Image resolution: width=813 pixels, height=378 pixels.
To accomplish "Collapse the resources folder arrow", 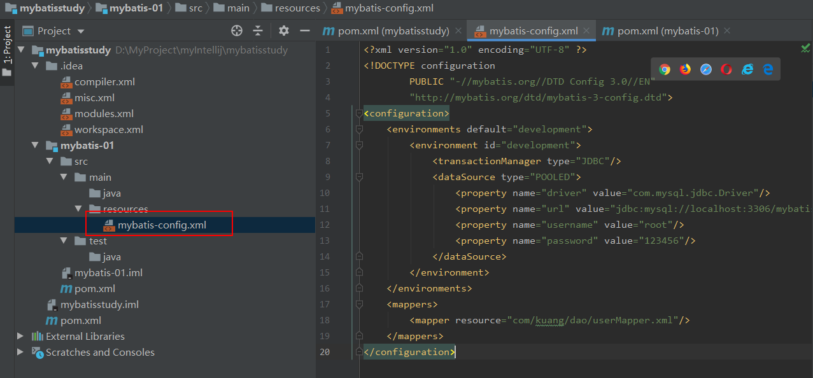I will (78, 209).
